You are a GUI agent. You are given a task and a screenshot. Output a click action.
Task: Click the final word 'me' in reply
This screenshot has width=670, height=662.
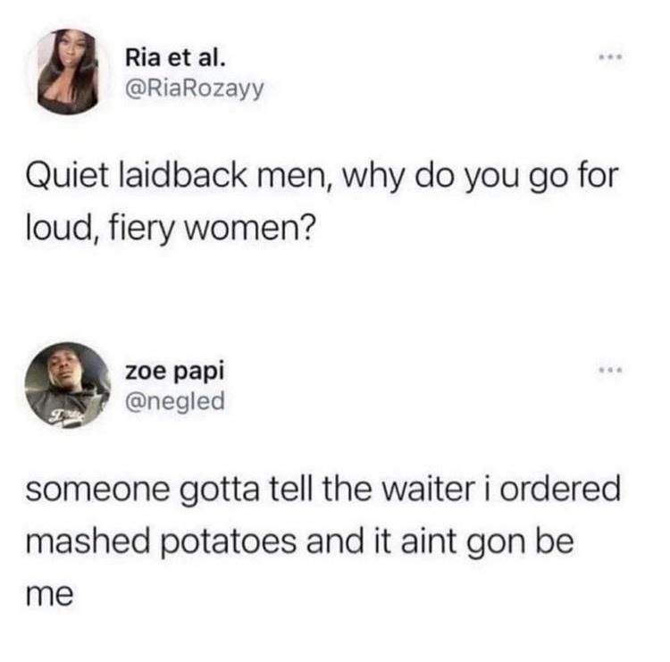coord(49,595)
